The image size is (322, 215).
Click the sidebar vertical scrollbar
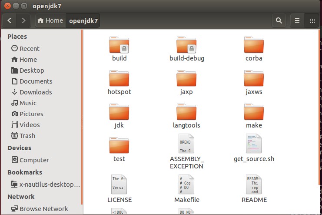[x=82, y=117]
